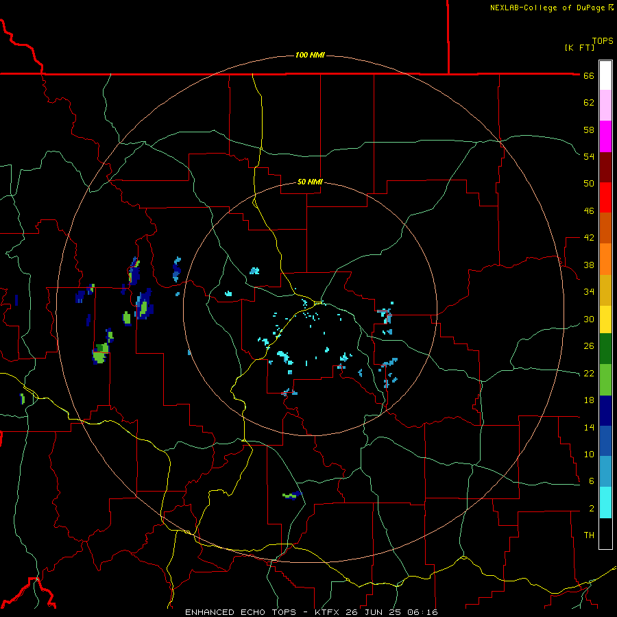This screenshot has width=617, height=617.
Task: Pick the cyan legend swatch
Action: (x=605, y=503)
